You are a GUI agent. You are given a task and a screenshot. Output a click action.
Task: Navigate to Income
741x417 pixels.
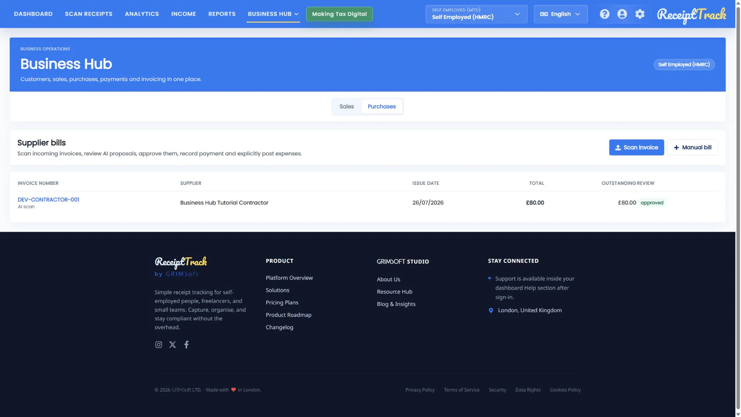tap(184, 14)
